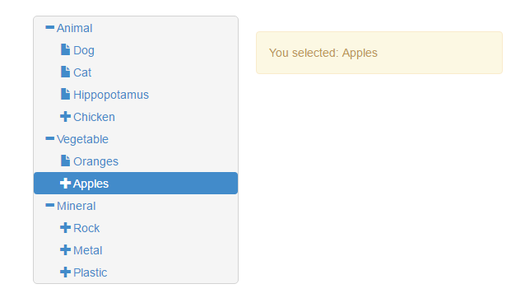This screenshot has height=298, width=525.
Task: Click the Vegetable category label
Action: pyautogui.click(x=82, y=139)
